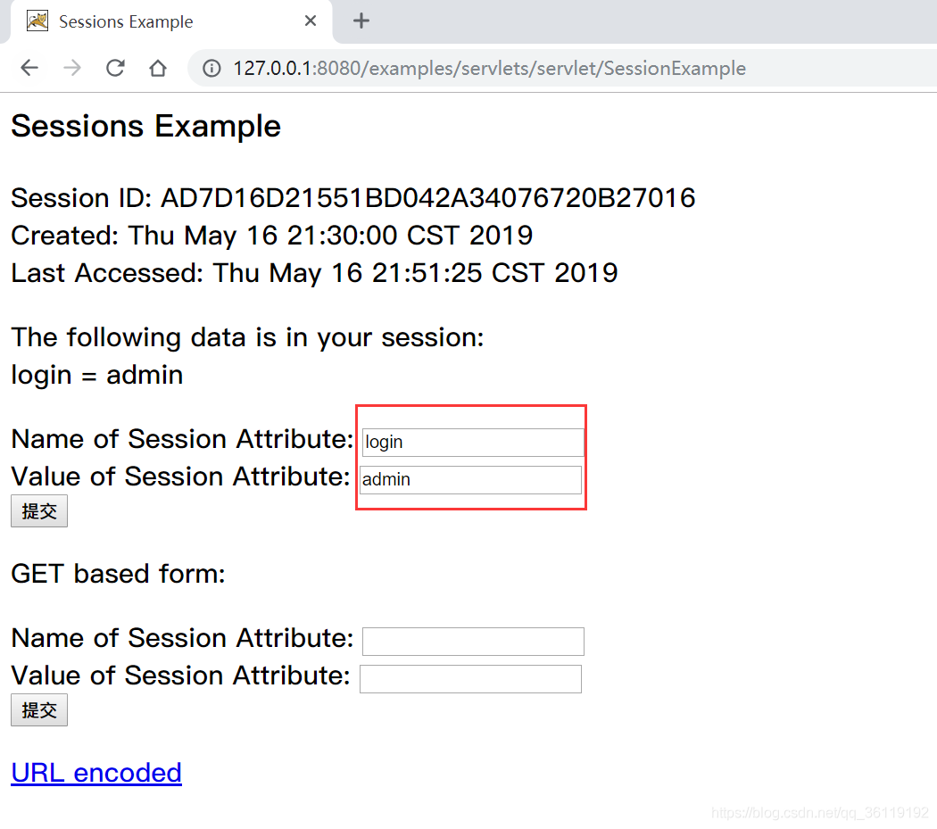This screenshot has height=829, width=937.
Task: Click the browser forward arrow
Action: 72,67
